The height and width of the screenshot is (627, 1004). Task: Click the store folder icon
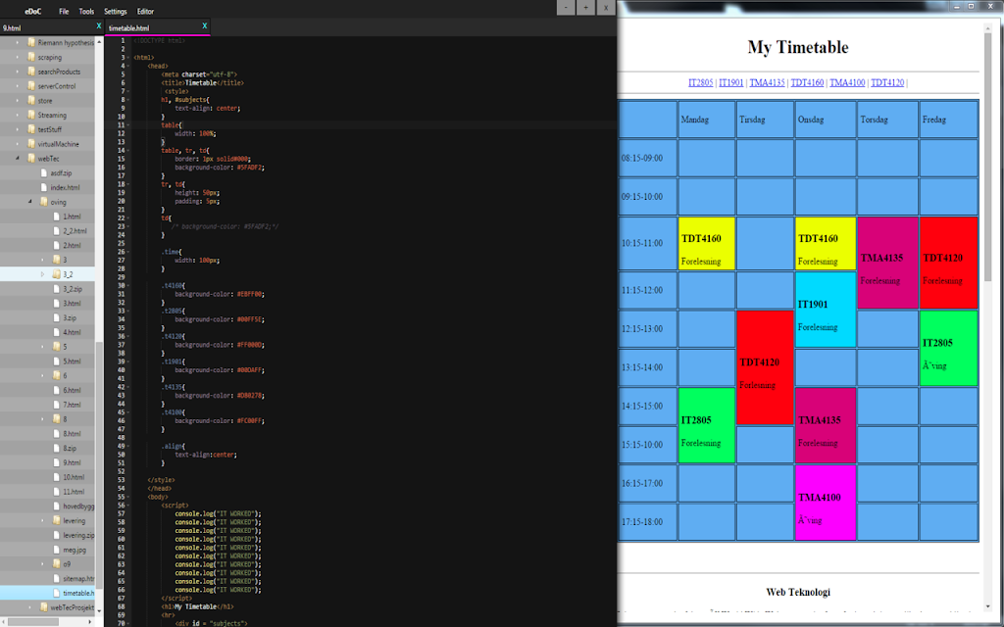point(31,101)
